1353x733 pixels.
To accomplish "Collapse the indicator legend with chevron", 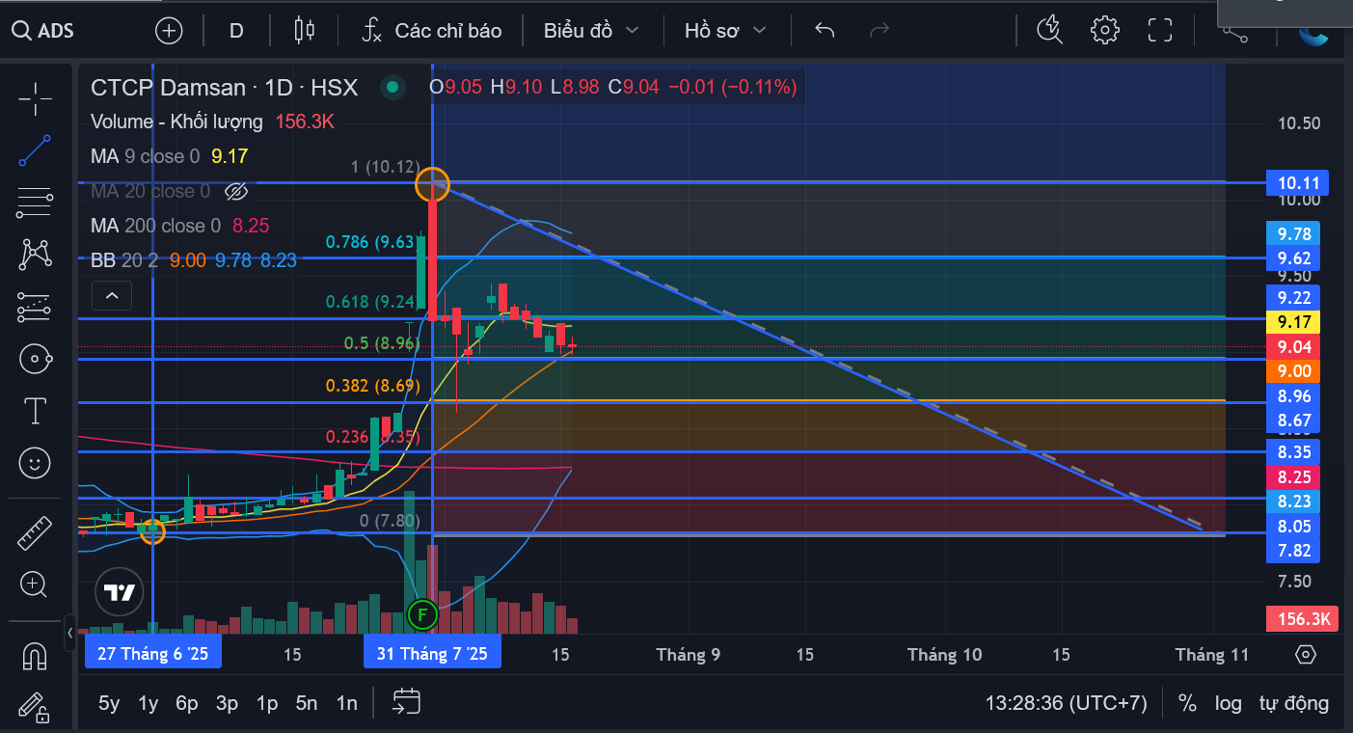I will pos(112,295).
